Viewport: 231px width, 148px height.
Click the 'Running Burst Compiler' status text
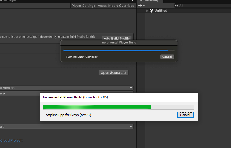pos(82,57)
